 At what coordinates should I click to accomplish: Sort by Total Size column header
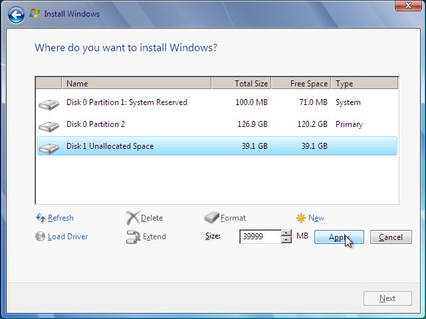pyautogui.click(x=241, y=84)
